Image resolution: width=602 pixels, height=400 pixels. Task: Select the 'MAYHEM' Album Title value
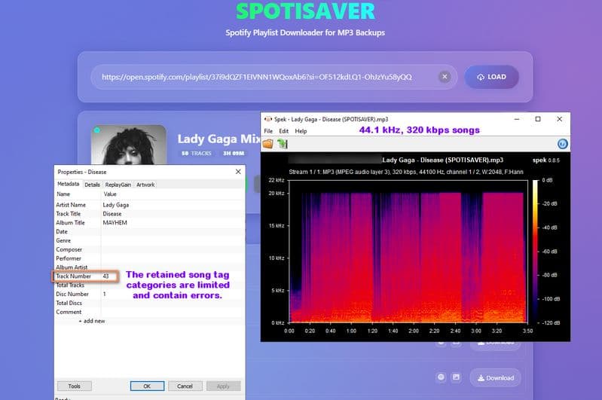coord(115,223)
